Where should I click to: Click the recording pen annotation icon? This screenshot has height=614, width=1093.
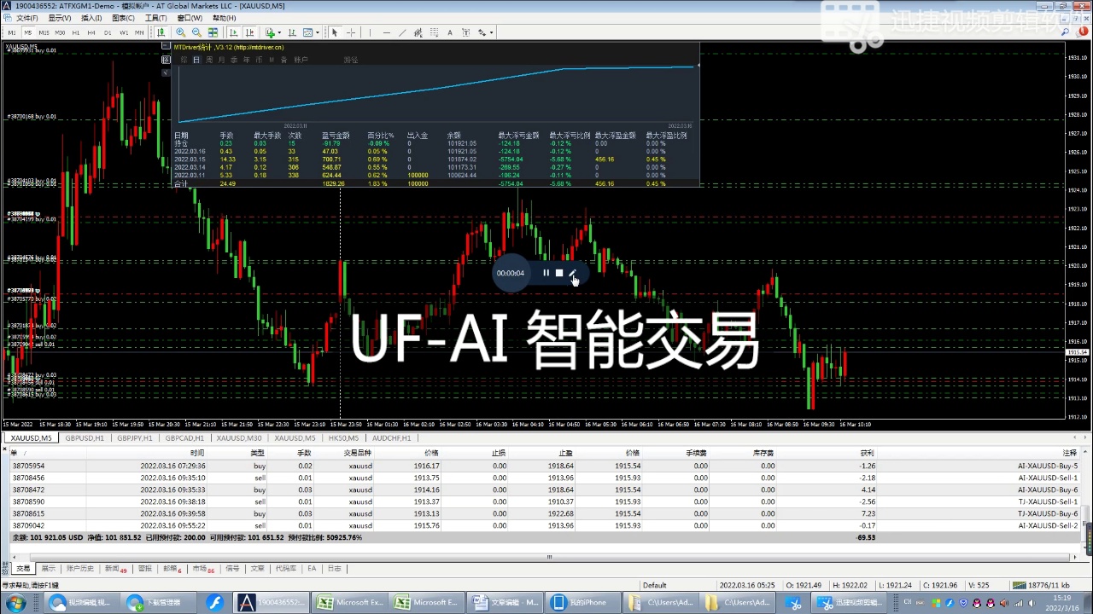573,273
